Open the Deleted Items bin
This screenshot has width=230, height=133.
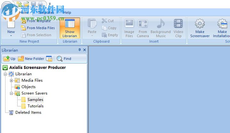point(28,112)
